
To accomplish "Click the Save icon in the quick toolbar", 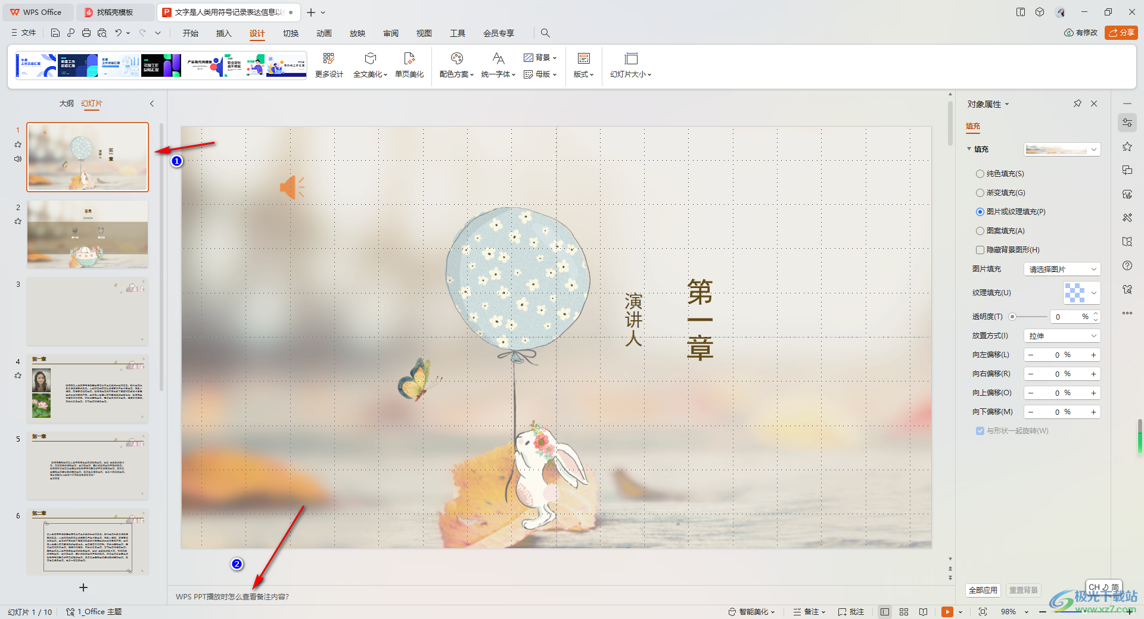I will [55, 33].
